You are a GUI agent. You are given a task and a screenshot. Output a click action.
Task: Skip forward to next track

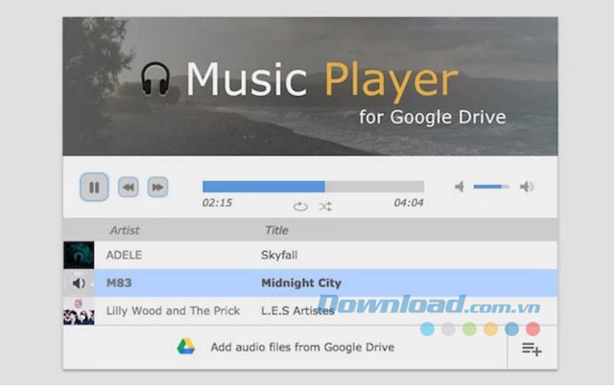(x=157, y=188)
